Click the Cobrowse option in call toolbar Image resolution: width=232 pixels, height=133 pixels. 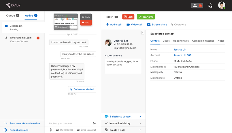pyautogui.click(x=179, y=24)
